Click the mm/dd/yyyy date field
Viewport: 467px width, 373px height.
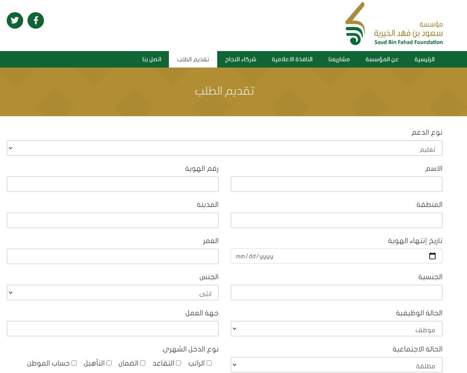[337, 256]
